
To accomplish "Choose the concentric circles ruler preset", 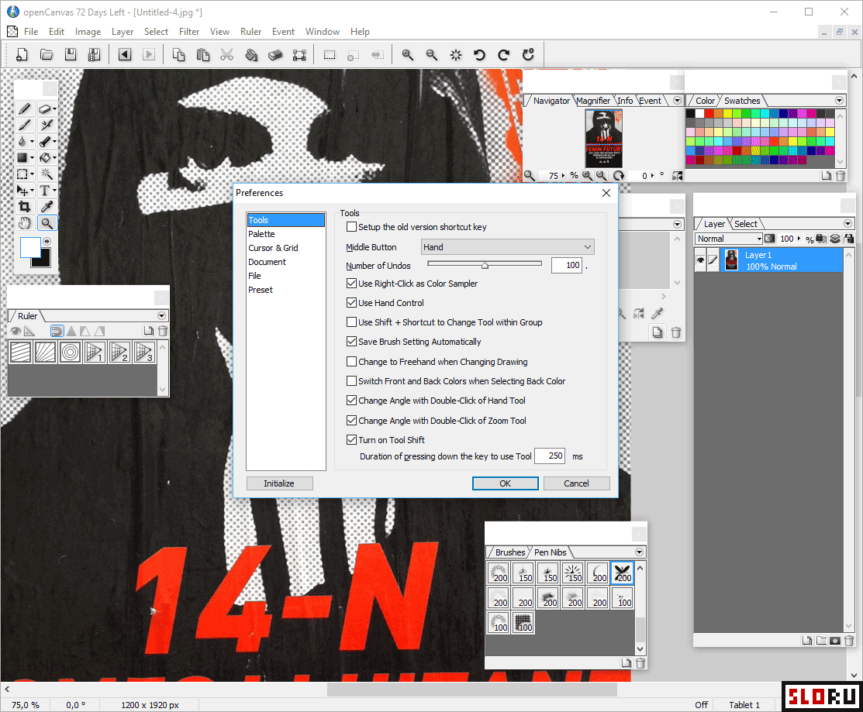I will 70,353.
